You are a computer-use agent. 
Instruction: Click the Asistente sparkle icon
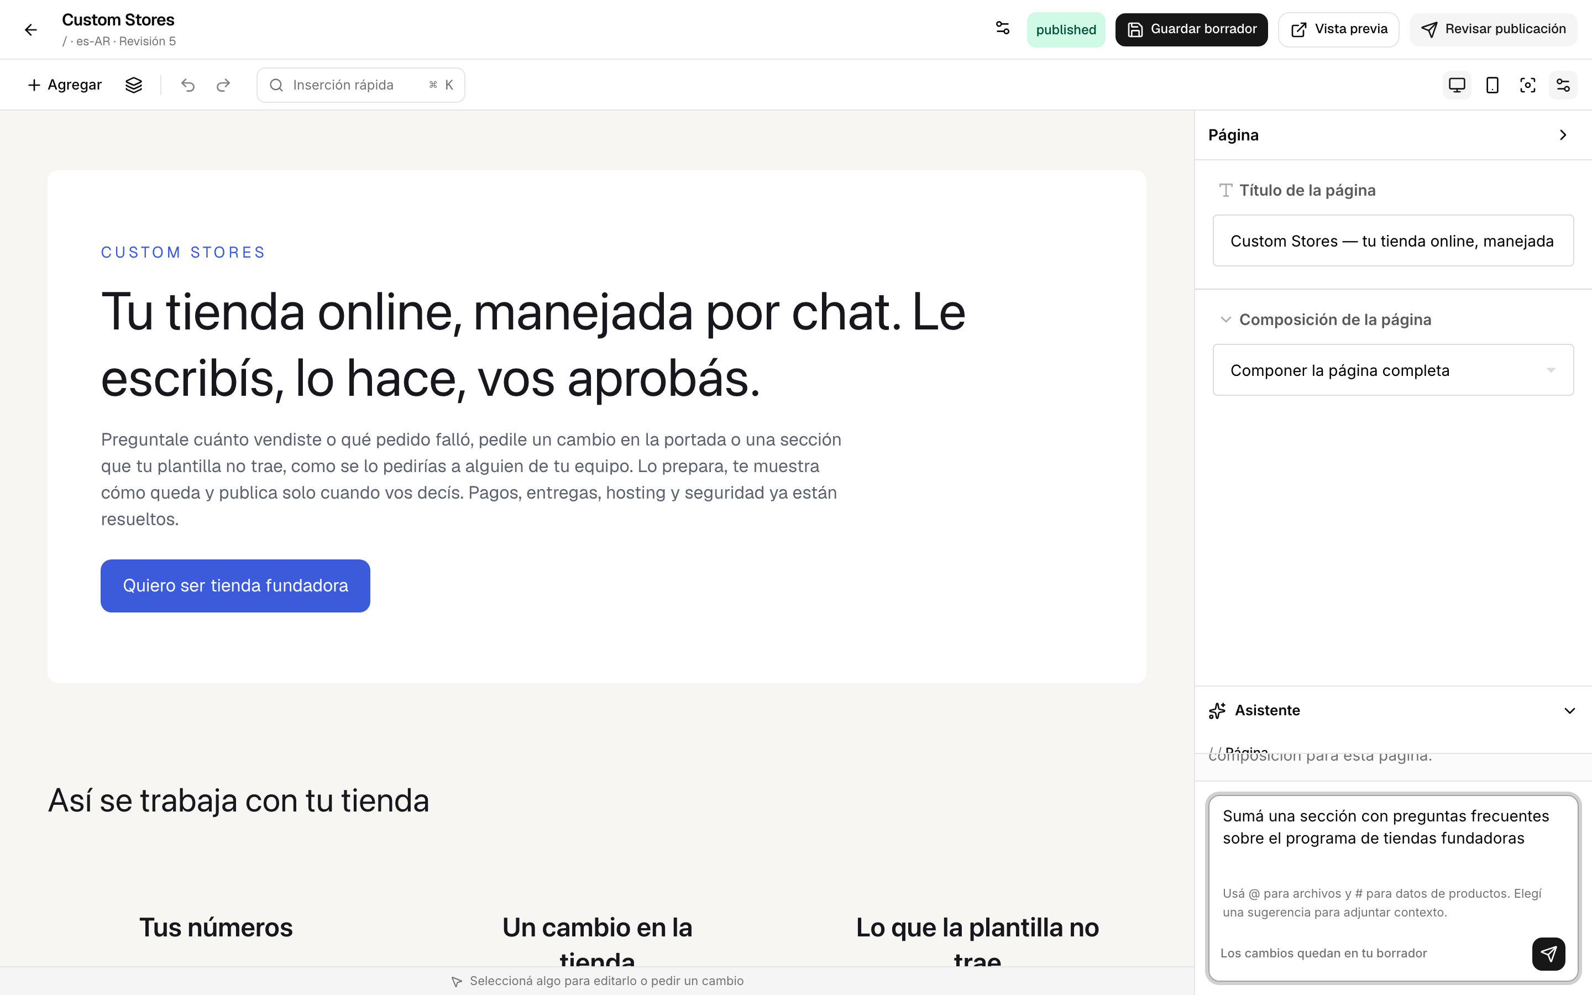coord(1217,711)
